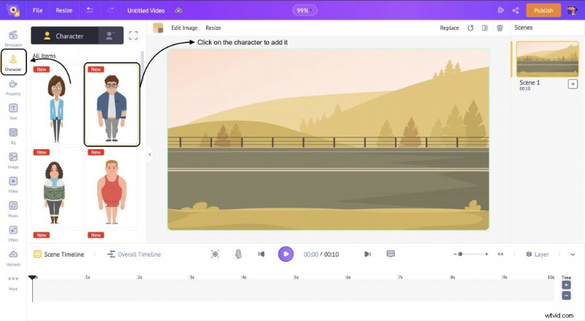Switch to Overall Timeline

click(x=134, y=254)
